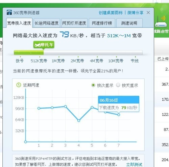
Task: Click the 06月16日 tooltip header
Action: pyautogui.click(x=119, y=100)
